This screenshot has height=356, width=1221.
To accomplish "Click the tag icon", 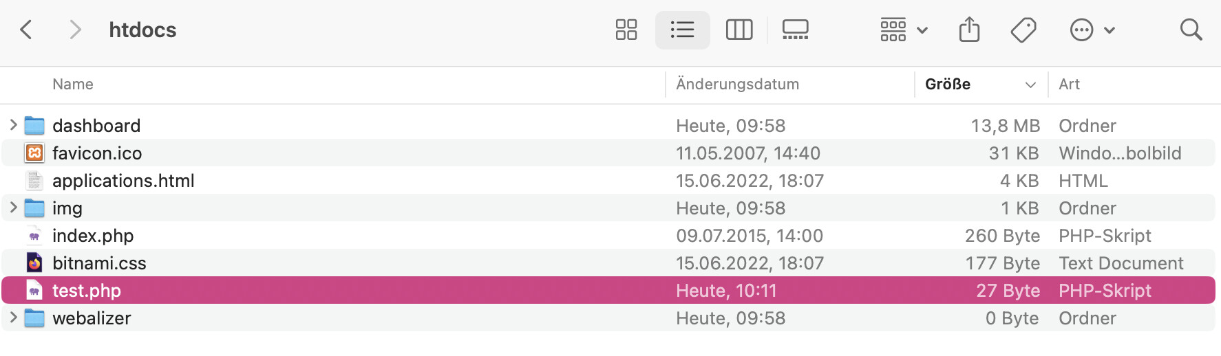I will (x=1023, y=30).
